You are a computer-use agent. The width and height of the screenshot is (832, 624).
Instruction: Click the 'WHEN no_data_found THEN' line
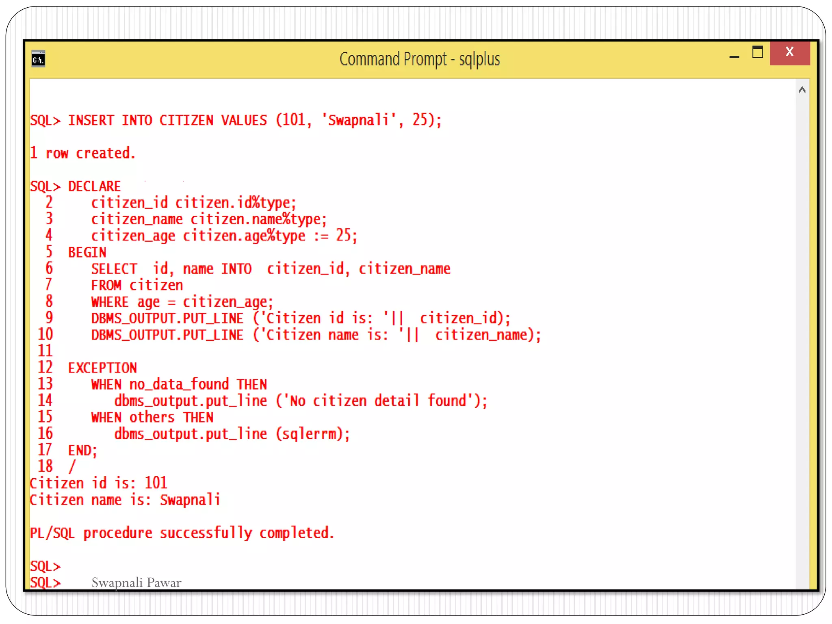[x=179, y=384]
